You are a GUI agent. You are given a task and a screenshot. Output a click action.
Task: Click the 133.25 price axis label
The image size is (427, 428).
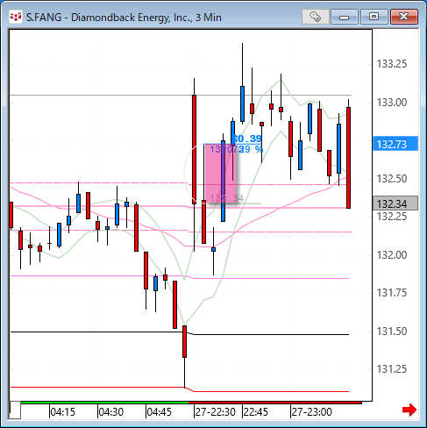click(x=392, y=64)
